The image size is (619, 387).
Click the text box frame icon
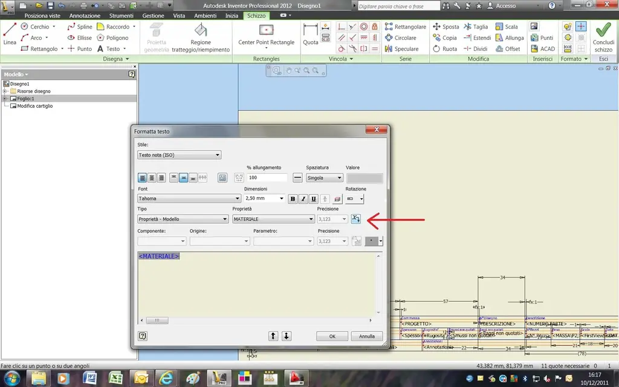222,178
